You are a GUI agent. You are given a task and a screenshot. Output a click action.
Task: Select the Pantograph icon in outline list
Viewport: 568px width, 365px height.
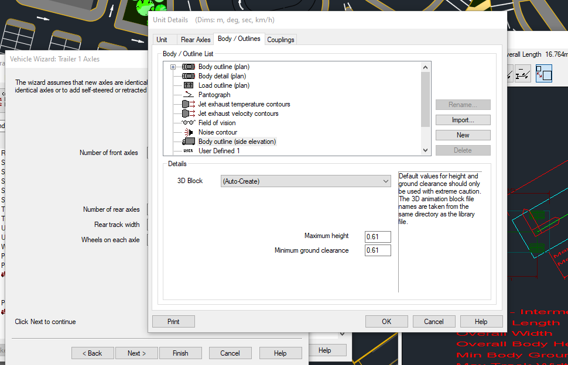(189, 95)
